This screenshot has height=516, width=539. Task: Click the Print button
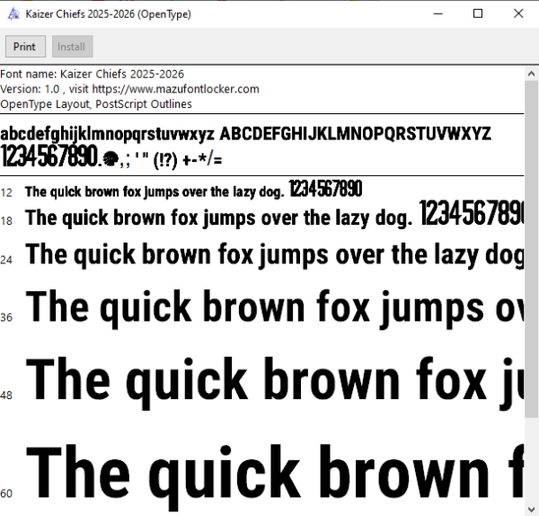(25, 47)
